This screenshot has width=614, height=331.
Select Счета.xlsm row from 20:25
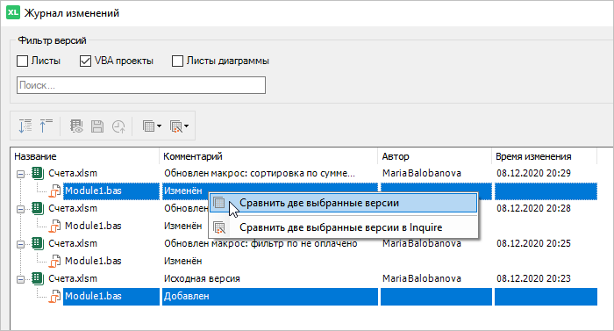pyautogui.click(x=73, y=243)
